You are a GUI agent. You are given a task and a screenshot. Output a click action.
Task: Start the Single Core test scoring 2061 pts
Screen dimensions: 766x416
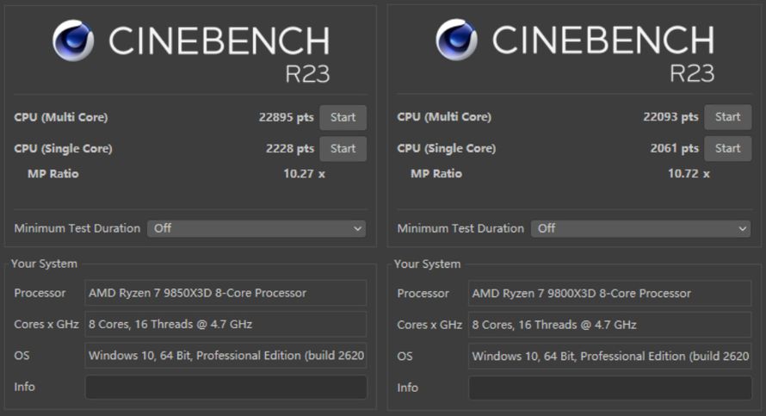click(727, 148)
